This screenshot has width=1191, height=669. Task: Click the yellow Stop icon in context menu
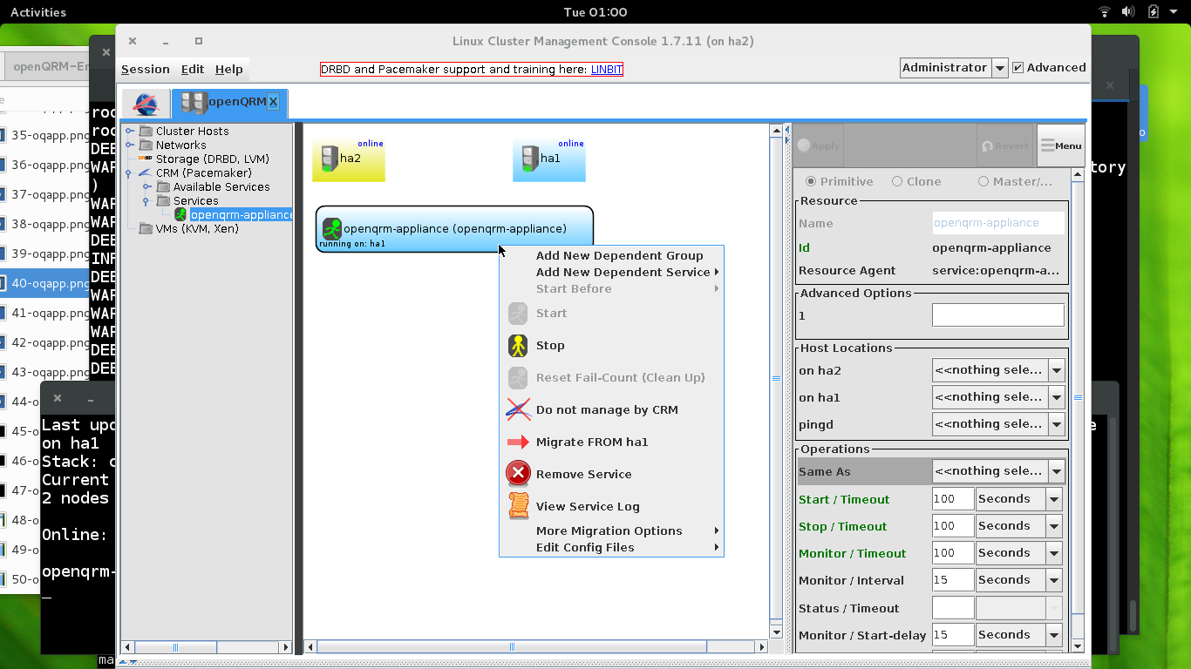point(518,346)
